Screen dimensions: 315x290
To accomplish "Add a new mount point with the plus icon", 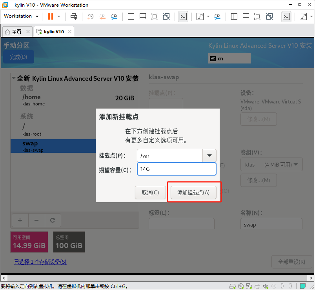I will [x=20, y=220].
